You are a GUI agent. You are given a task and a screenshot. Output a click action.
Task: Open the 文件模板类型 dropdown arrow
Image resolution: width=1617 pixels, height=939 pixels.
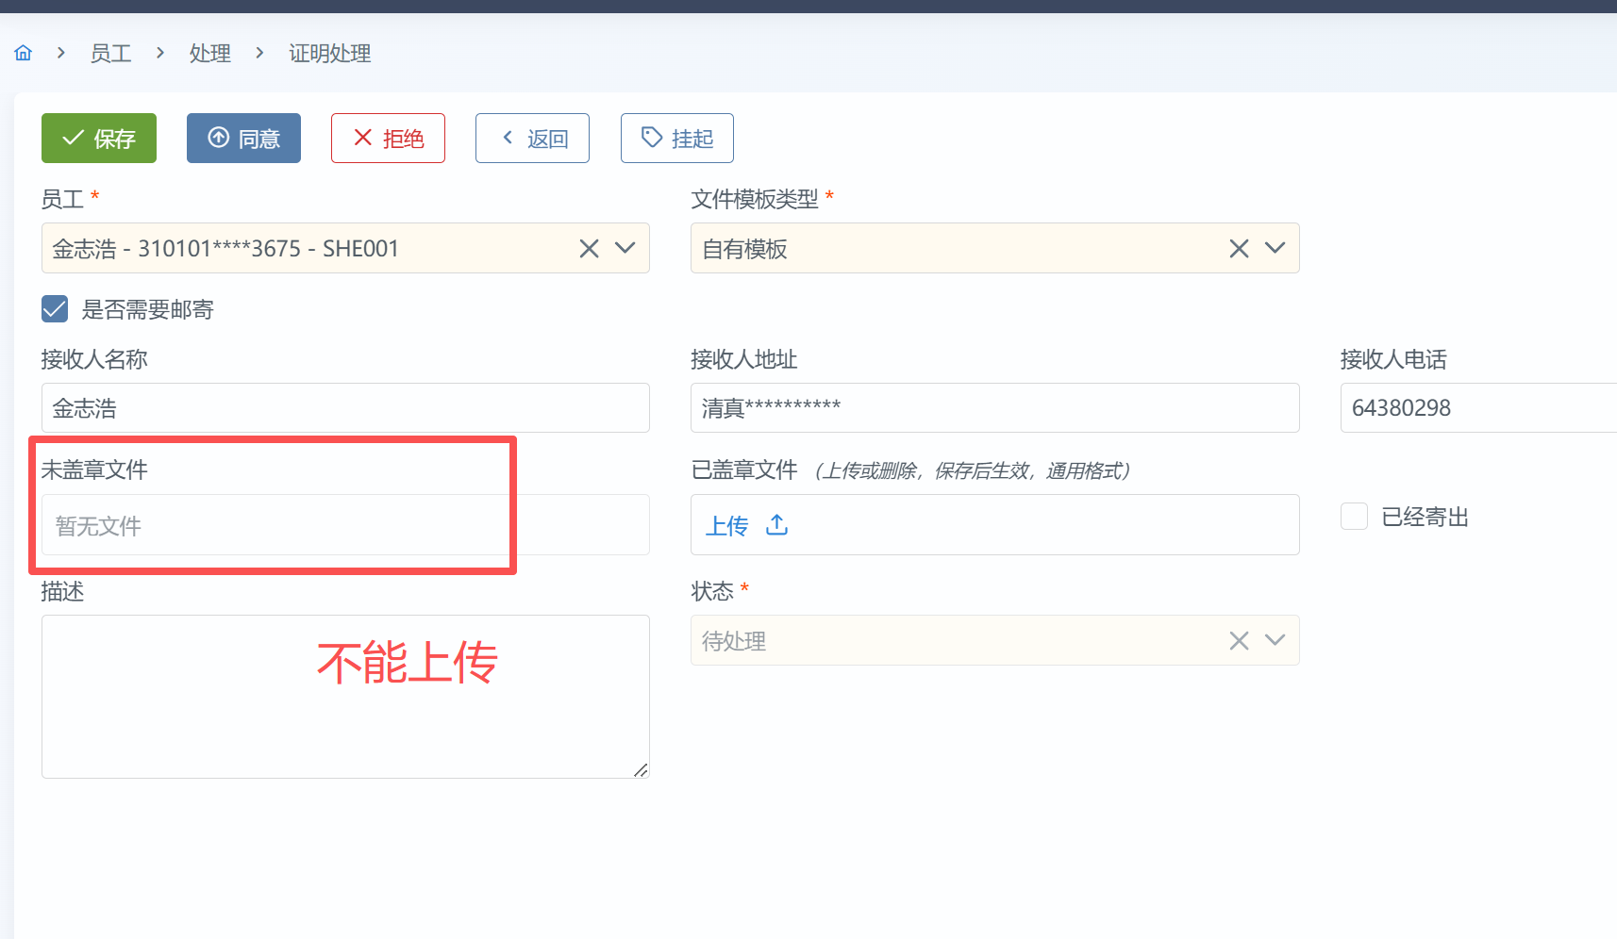point(1275,249)
